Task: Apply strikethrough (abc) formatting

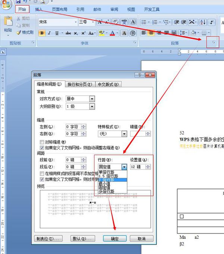Action: click(x=68, y=33)
